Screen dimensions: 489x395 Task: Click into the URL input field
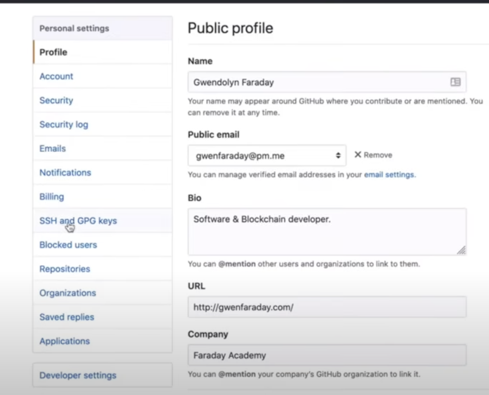tap(327, 307)
